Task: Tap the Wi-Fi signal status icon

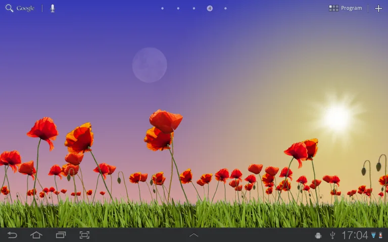Action: coord(373,235)
